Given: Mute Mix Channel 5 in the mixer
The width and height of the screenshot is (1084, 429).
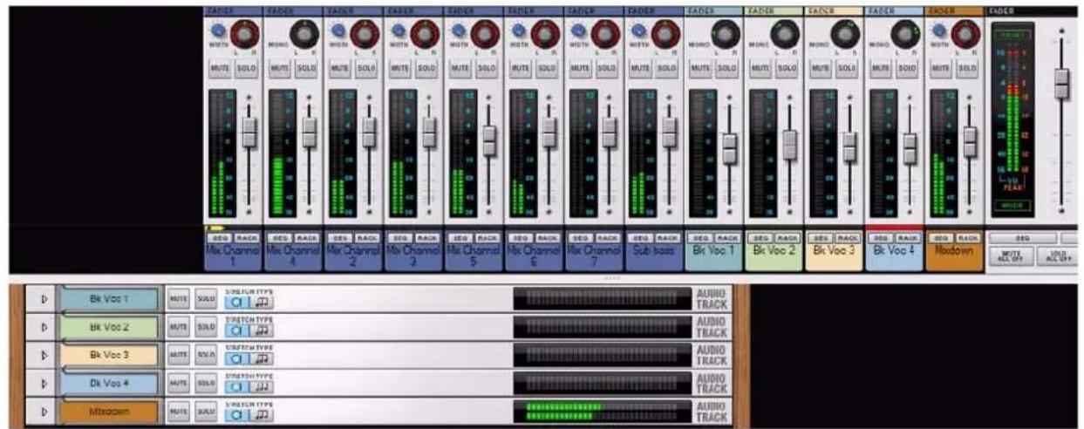Looking at the screenshot, I should [x=460, y=68].
